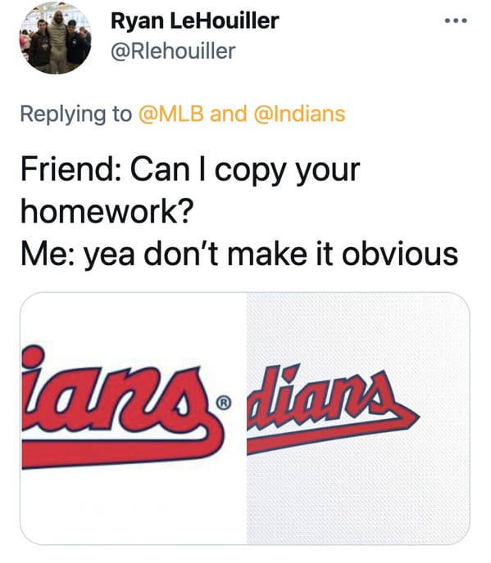Screen dimensions: 491x563
Task: View the right jersey script image
Action: pos(358,418)
